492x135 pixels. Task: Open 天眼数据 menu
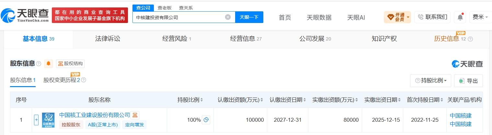[319, 17]
